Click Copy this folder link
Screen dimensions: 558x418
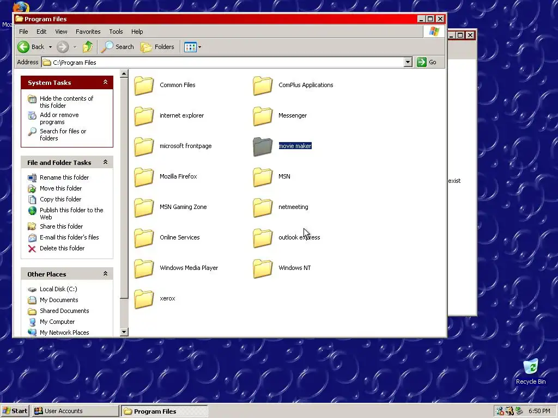[x=60, y=199]
